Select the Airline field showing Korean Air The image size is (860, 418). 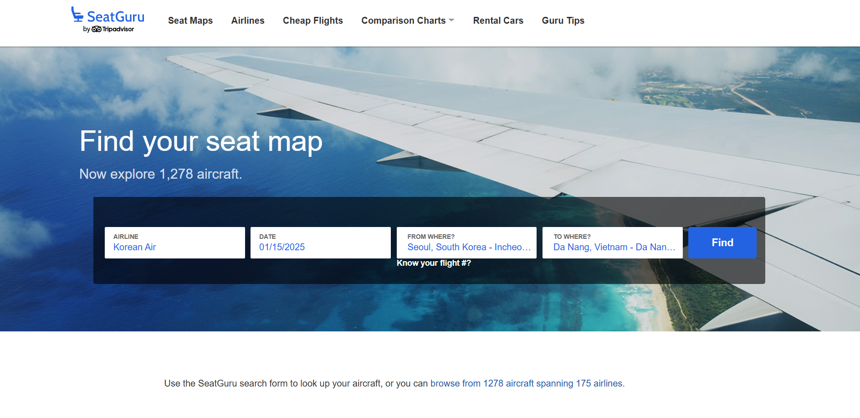175,243
